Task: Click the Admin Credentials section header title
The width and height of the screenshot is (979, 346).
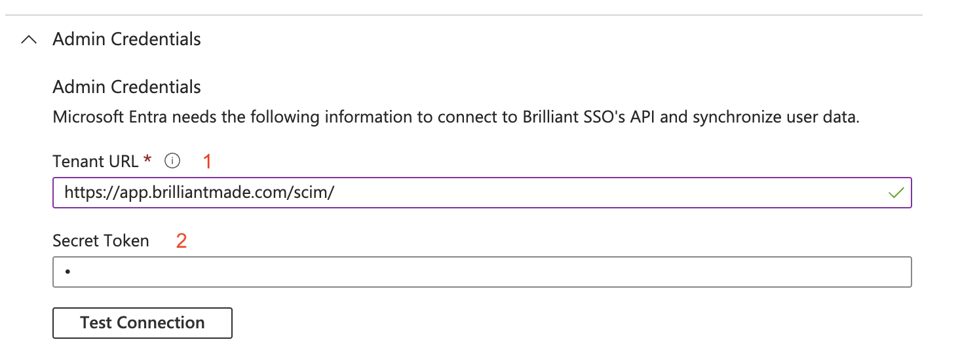Action: click(x=126, y=39)
